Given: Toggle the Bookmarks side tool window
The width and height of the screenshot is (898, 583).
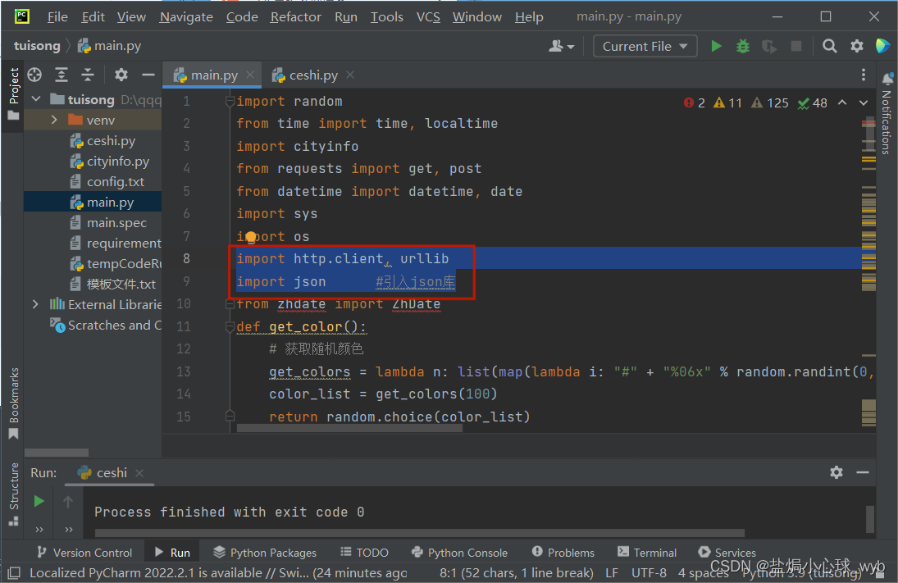Looking at the screenshot, I should click(x=13, y=403).
